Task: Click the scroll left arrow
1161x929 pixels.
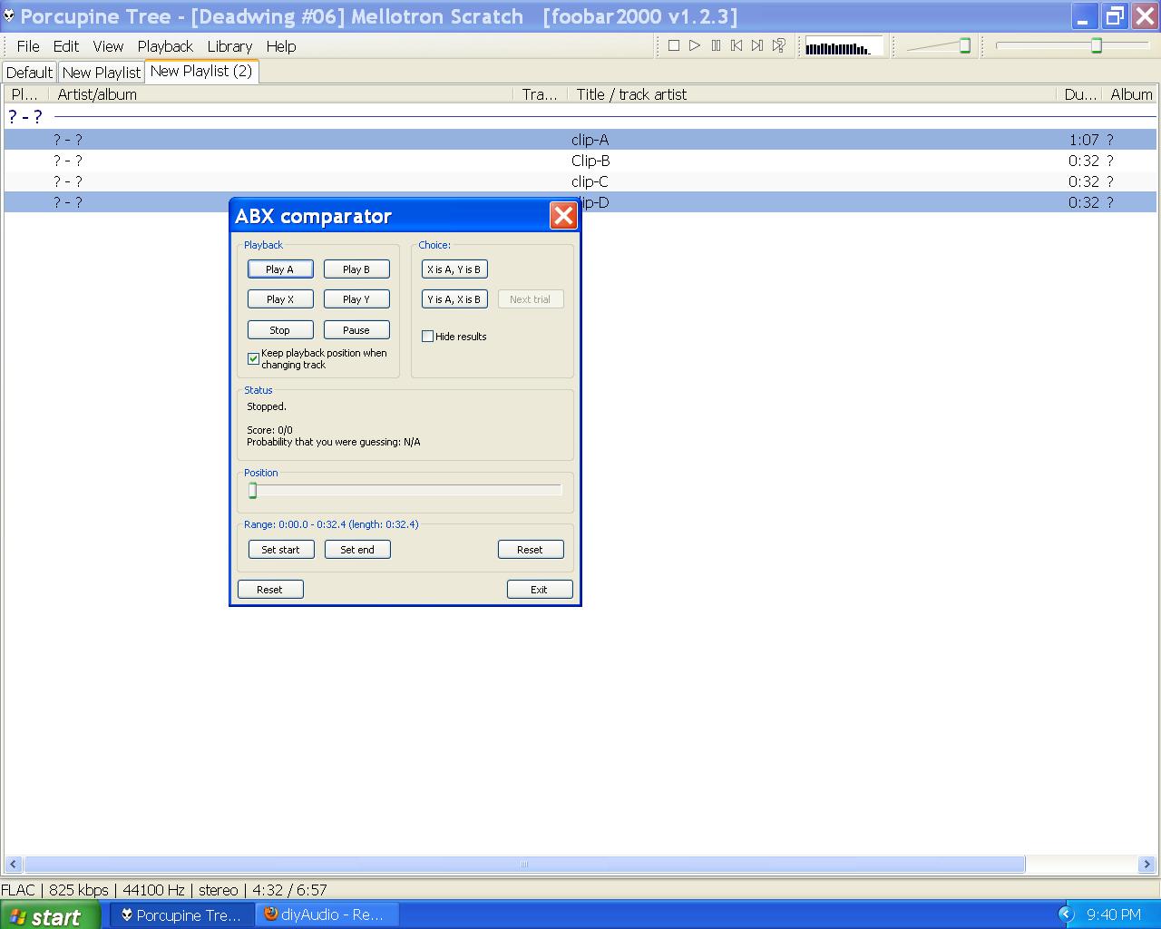Action: [13, 865]
